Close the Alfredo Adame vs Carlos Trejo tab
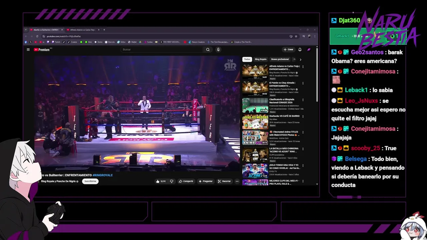427x240 pixels. 99,30
